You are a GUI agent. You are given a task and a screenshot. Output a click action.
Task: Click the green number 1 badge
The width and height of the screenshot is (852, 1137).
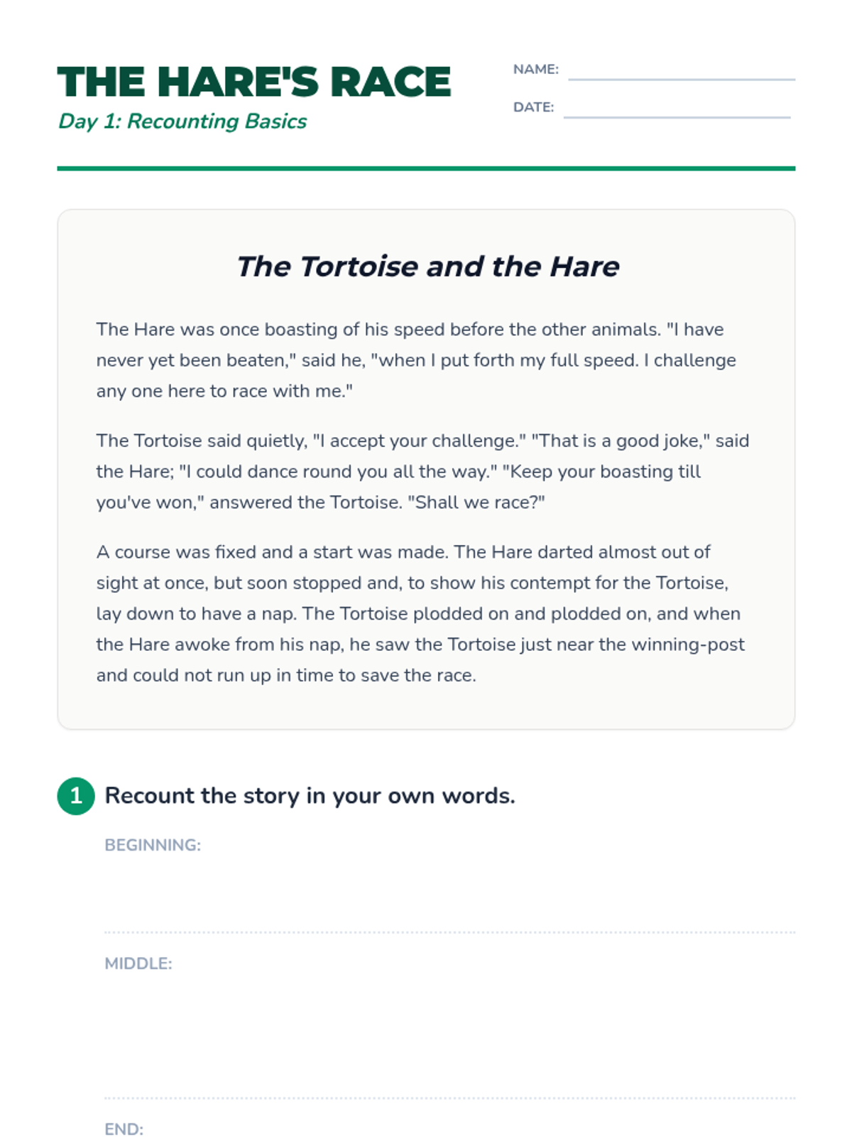[x=76, y=796]
